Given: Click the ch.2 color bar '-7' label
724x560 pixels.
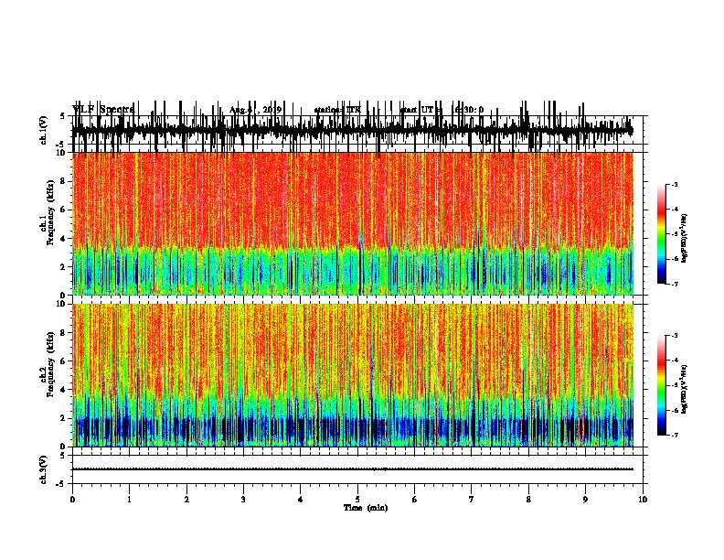Looking at the screenshot, I should click(674, 436).
